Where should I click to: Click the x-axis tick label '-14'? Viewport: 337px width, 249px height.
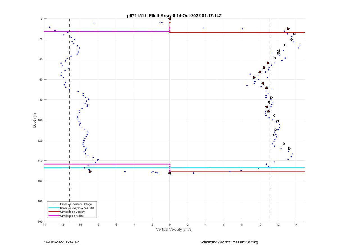(x=44, y=225)
